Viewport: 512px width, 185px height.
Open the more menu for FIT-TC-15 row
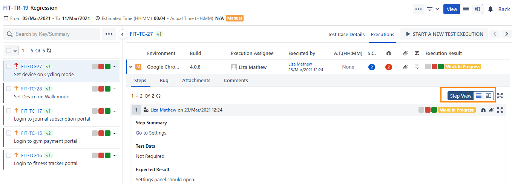point(115,133)
